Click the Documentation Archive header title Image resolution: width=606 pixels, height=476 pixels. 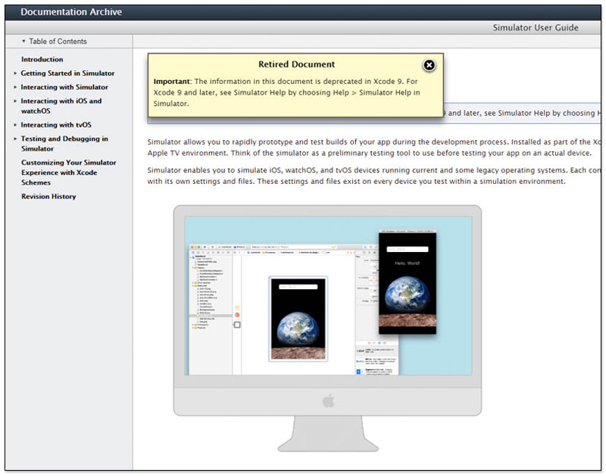click(x=71, y=12)
